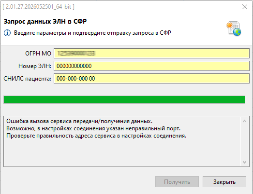Image resolution: width=253 pixels, height=194 pixels.
Task: Click the ОГРН МО label
Action: click(38, 53)
